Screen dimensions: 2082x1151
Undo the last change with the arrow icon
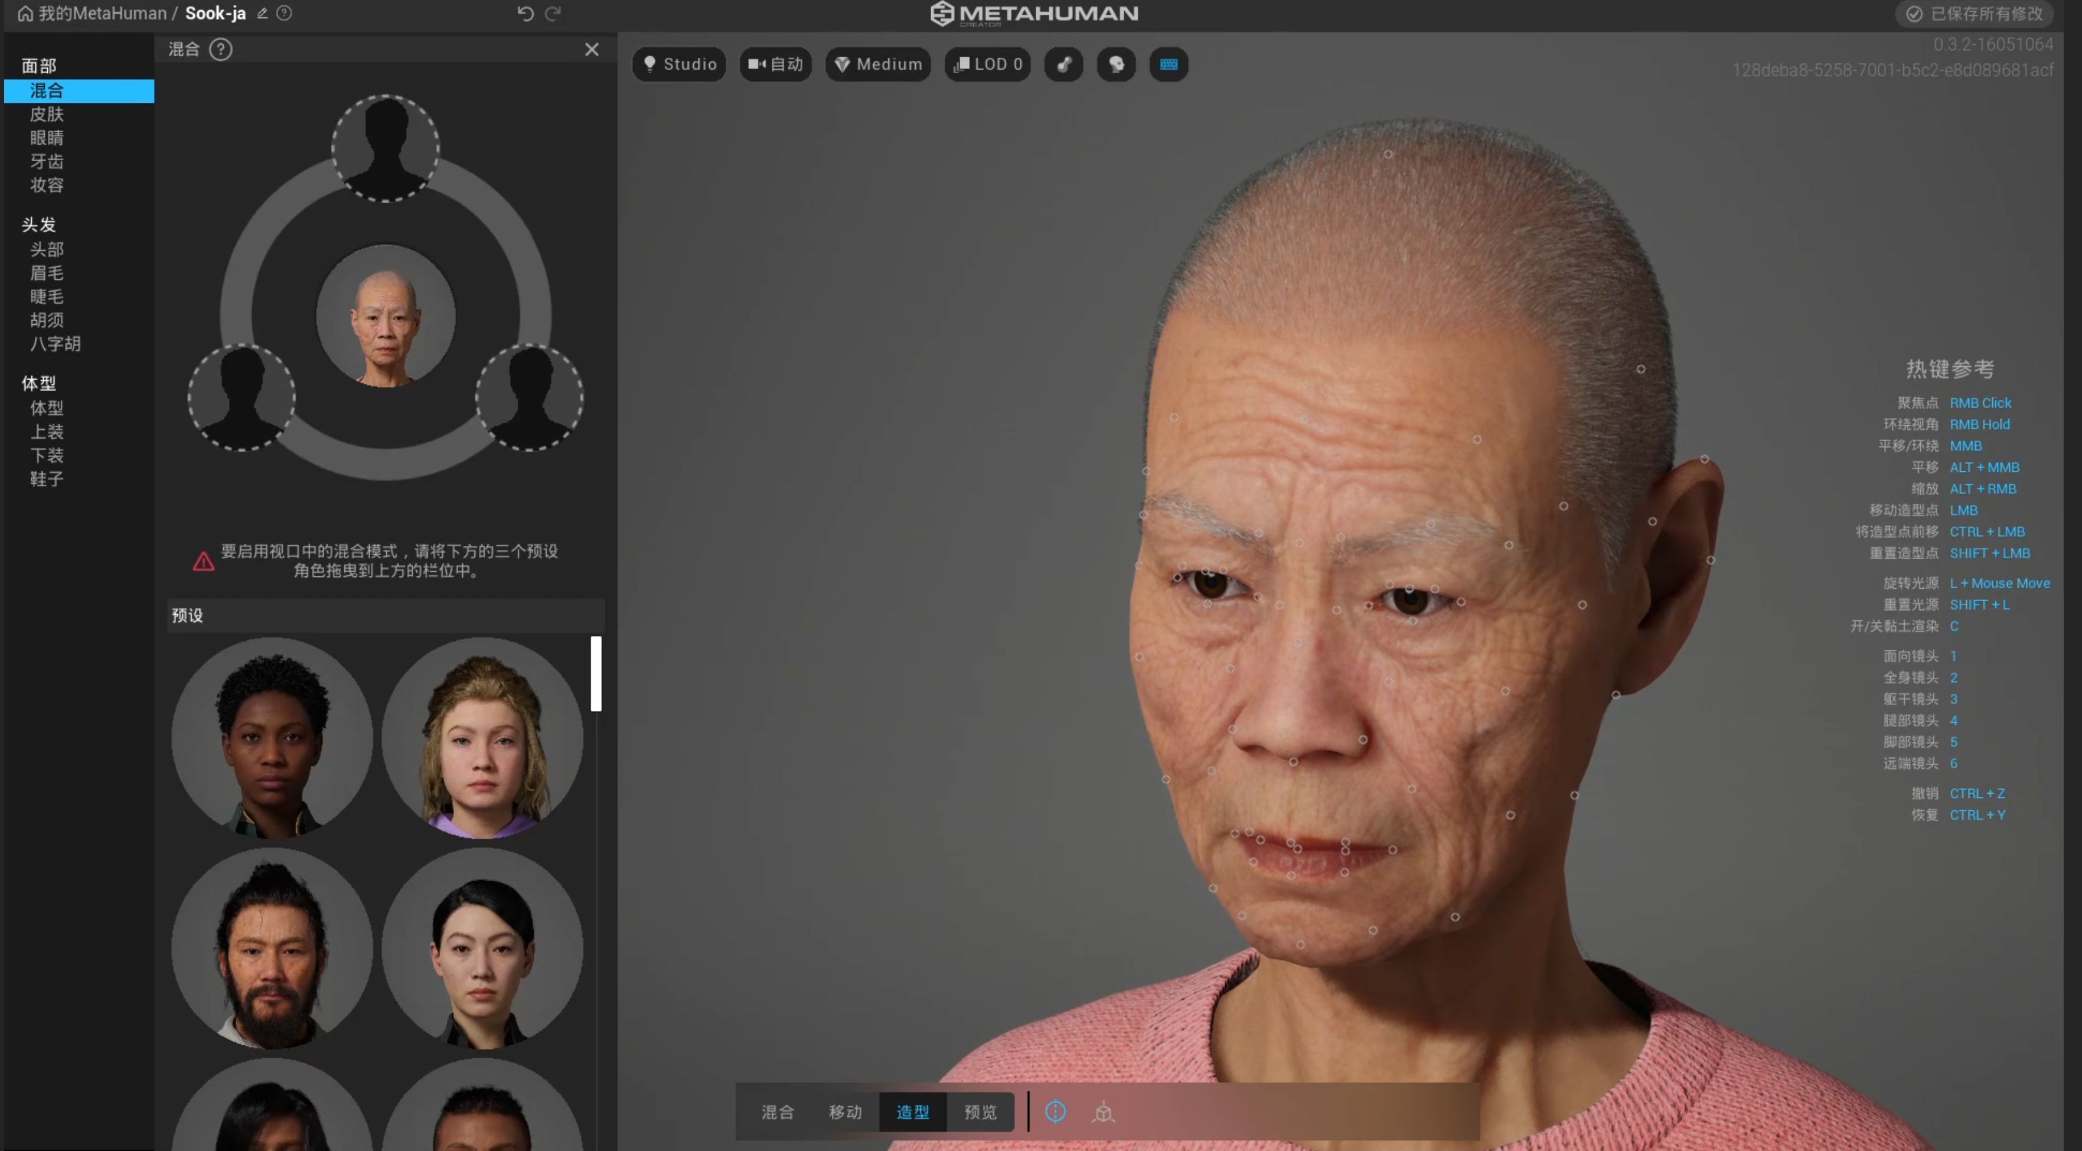526,13
